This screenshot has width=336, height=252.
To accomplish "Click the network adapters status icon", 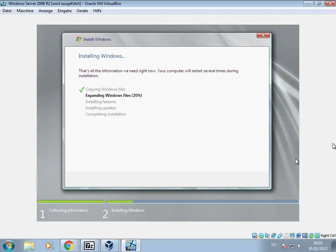I will [x=273, y=236].
